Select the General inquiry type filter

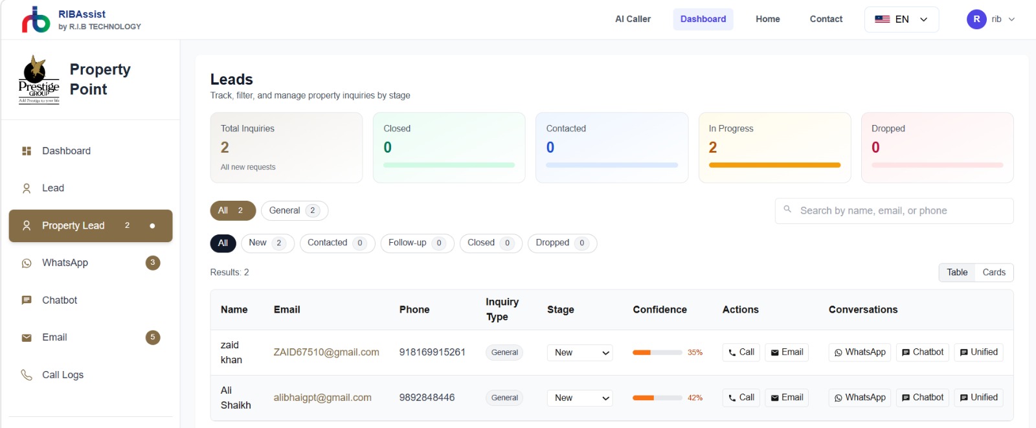coord(295,210)
